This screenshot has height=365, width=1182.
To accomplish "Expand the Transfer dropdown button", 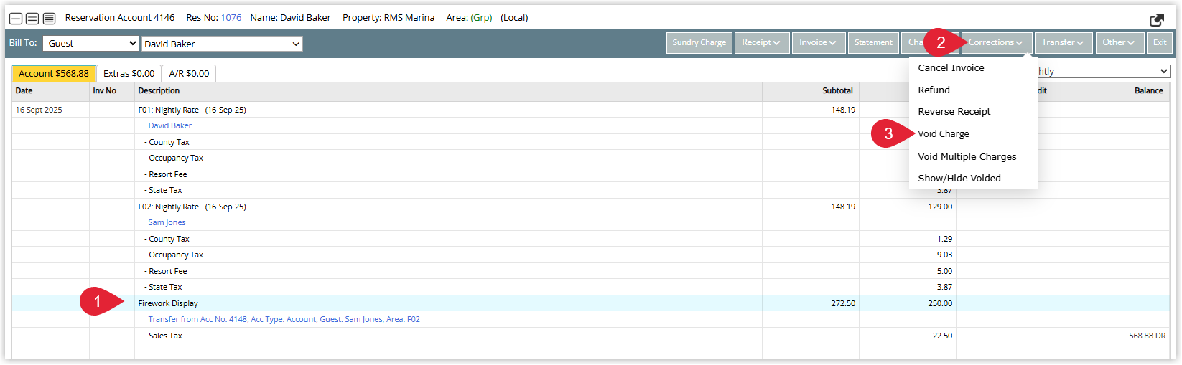I will 1063,42.
